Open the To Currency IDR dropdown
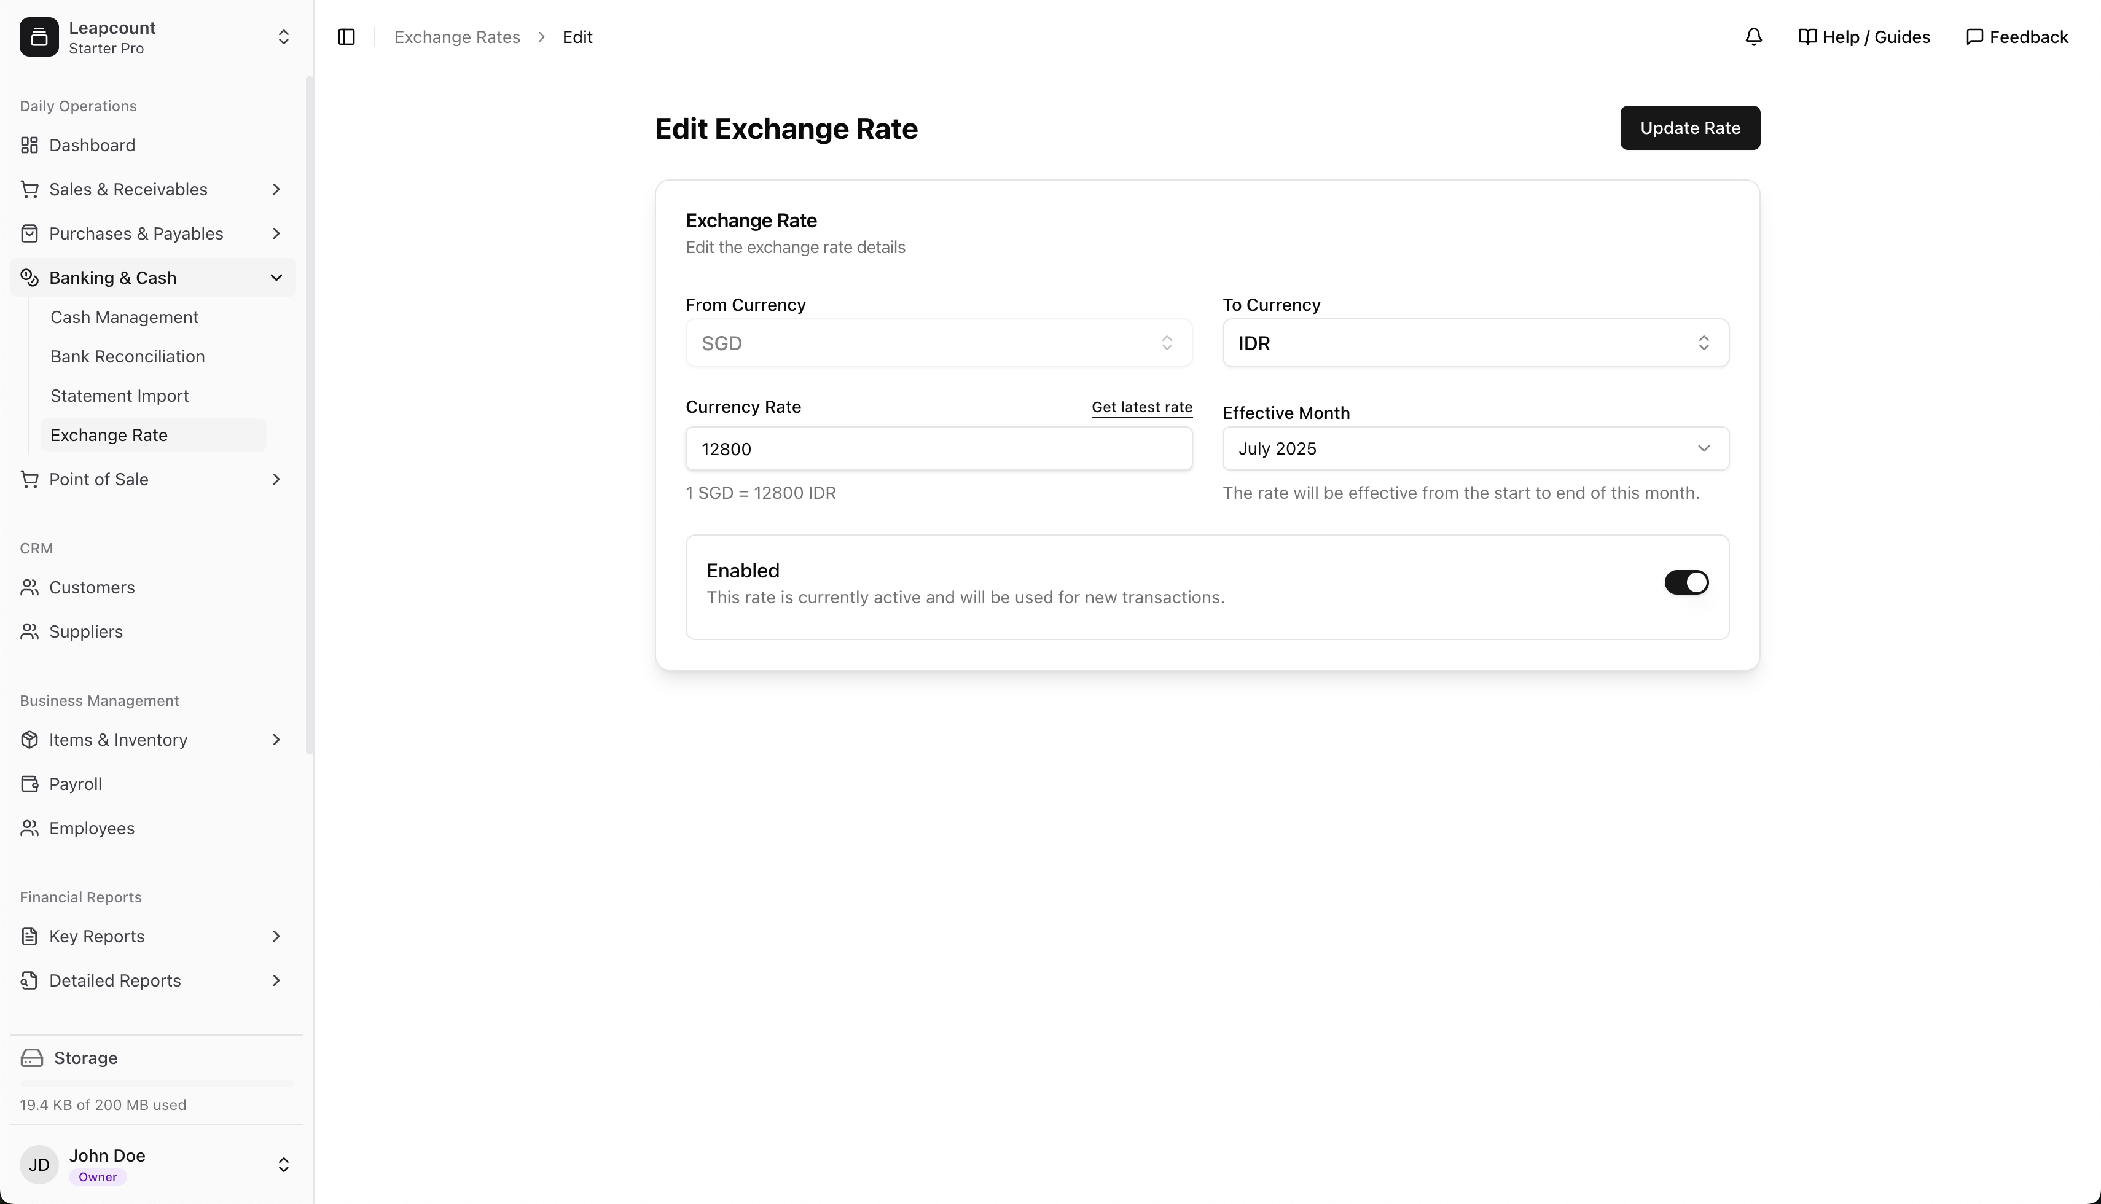Viewport: 2101px width, 1204px height. 1475,343
